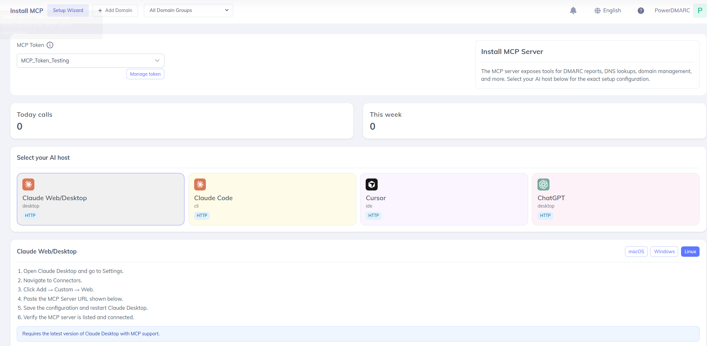Click the 'cli' label under Claude Code

tap(196, 206)
